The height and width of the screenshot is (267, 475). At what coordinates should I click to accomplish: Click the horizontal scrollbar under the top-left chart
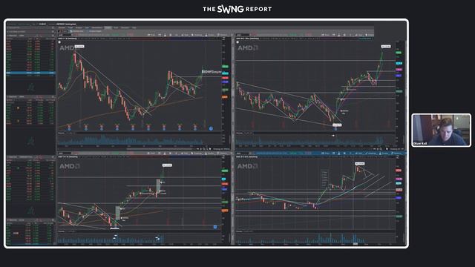160,149
